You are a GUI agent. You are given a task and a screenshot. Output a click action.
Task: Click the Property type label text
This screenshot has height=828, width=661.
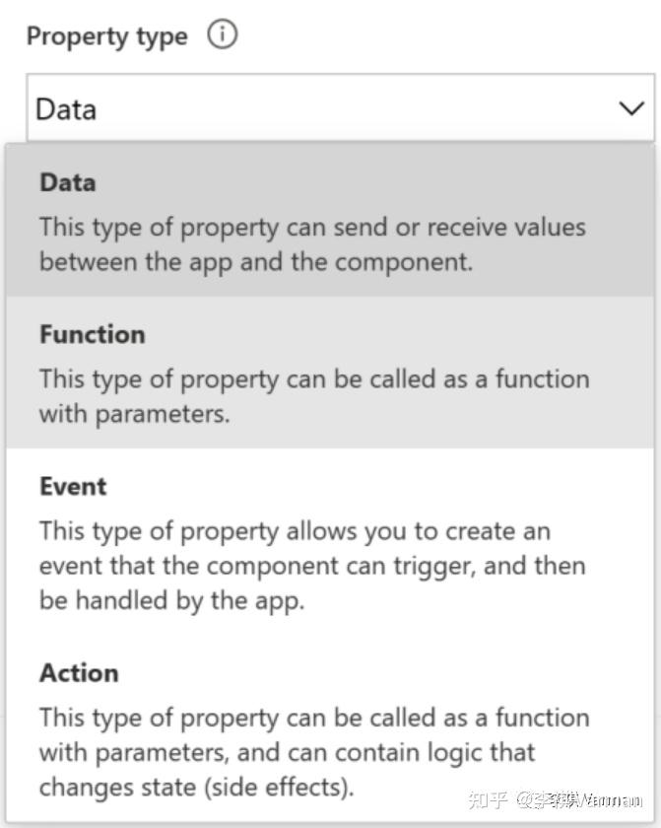tap(107, 37)
